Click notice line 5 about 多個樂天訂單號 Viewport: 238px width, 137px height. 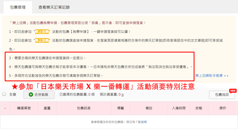[56, 75]
